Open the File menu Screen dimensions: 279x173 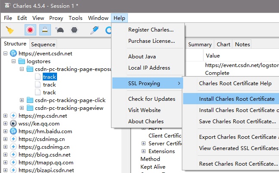(8, 18)
